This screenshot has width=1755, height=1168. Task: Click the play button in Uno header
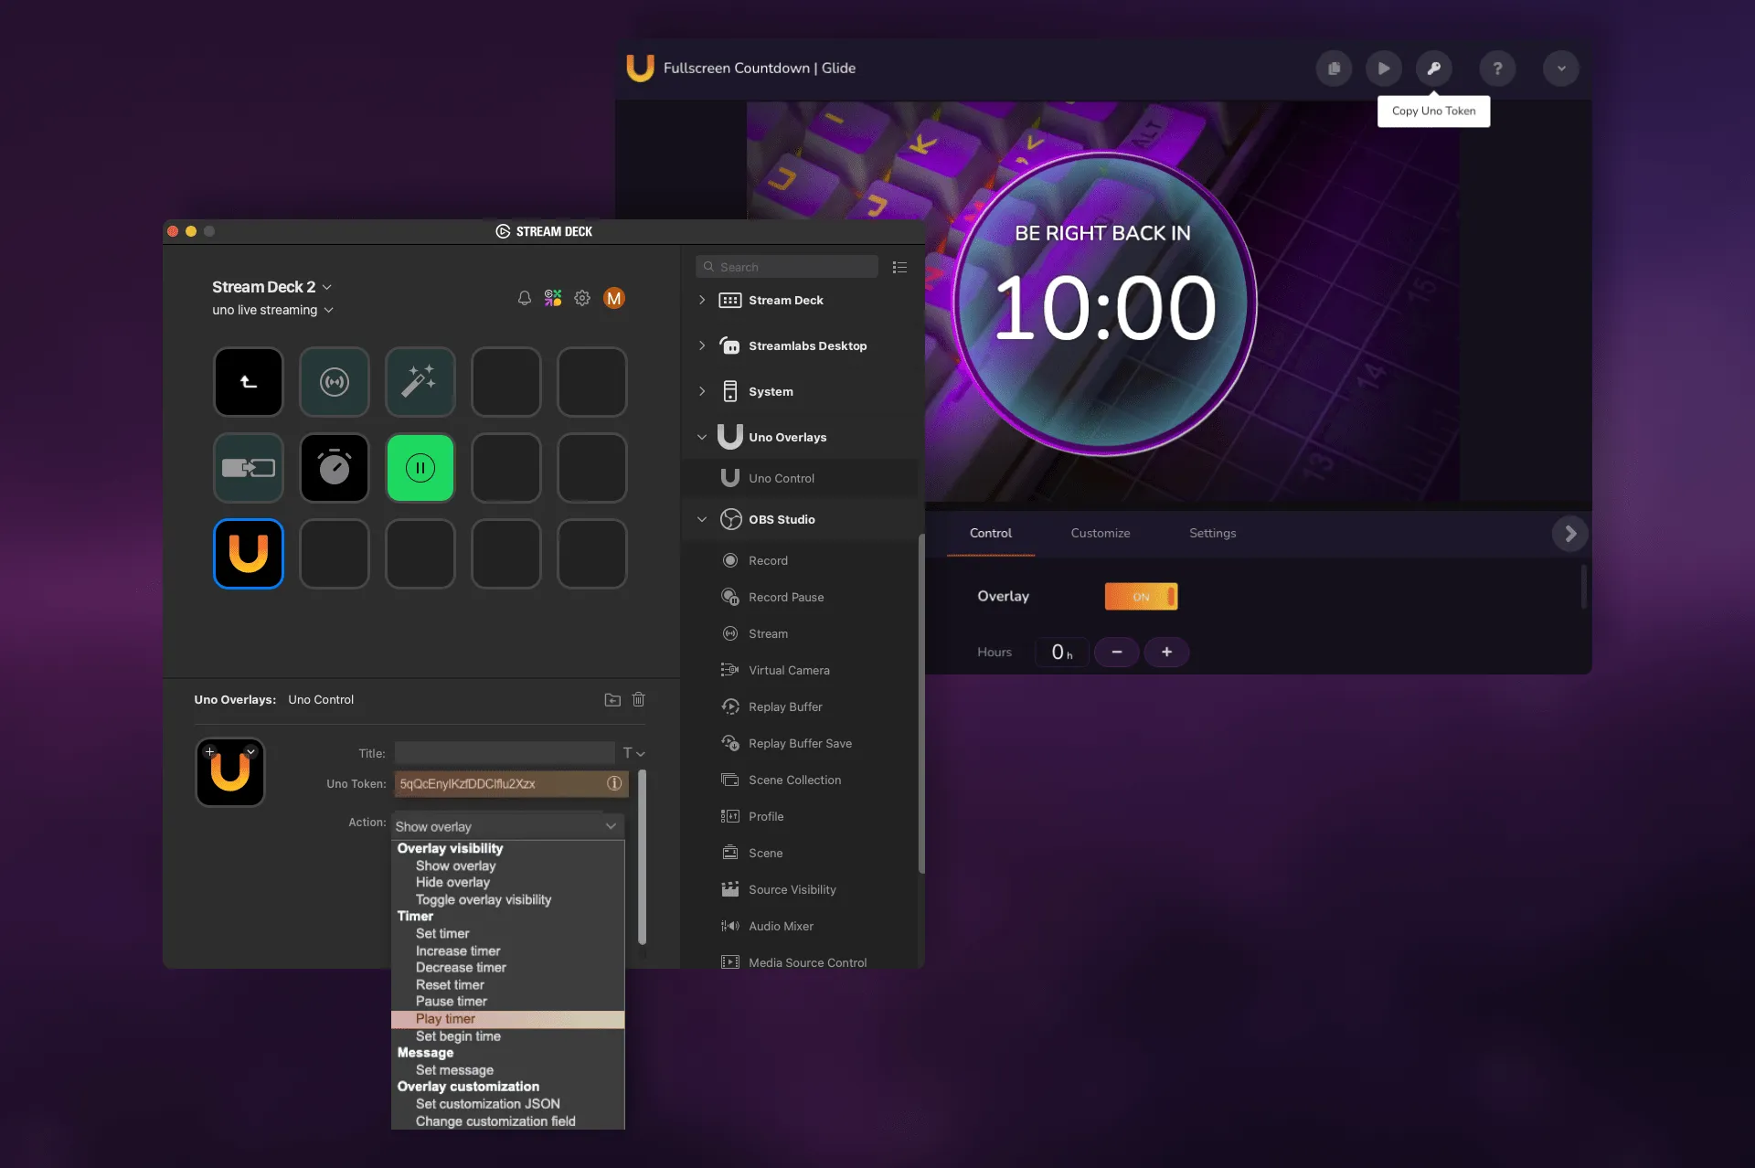coord(1384,69)
